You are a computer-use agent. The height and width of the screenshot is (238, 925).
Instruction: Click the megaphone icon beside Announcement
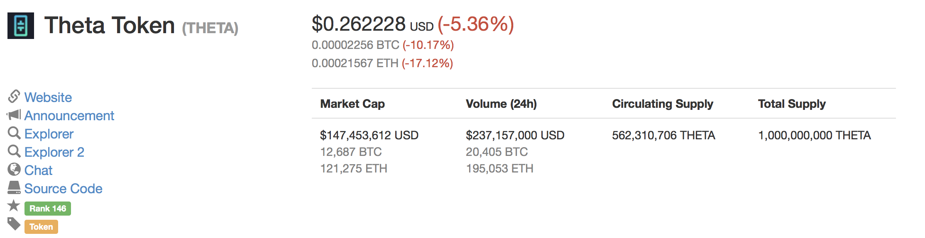[x=14, y=114]
